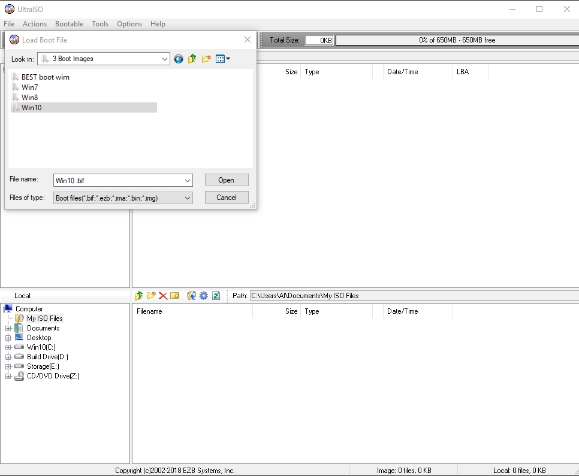
Task: Open the Actions menu
Action: tap(35, 24)
